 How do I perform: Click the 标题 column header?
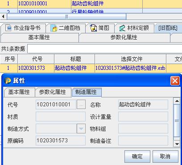click(x=74, y=59)
